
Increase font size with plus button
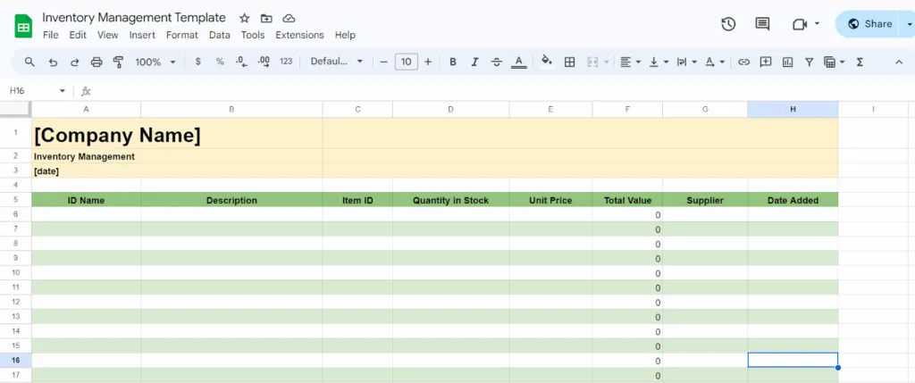(x=428, y=62)
